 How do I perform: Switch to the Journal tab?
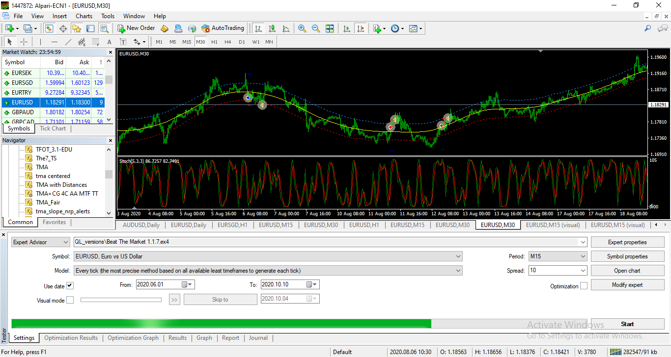[258, 338]
